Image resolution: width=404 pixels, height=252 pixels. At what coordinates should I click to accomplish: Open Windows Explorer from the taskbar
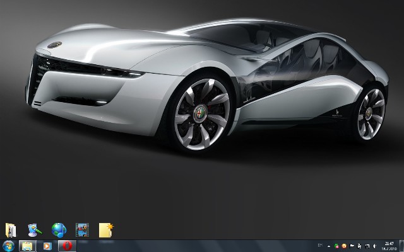(x=28, y=246)
